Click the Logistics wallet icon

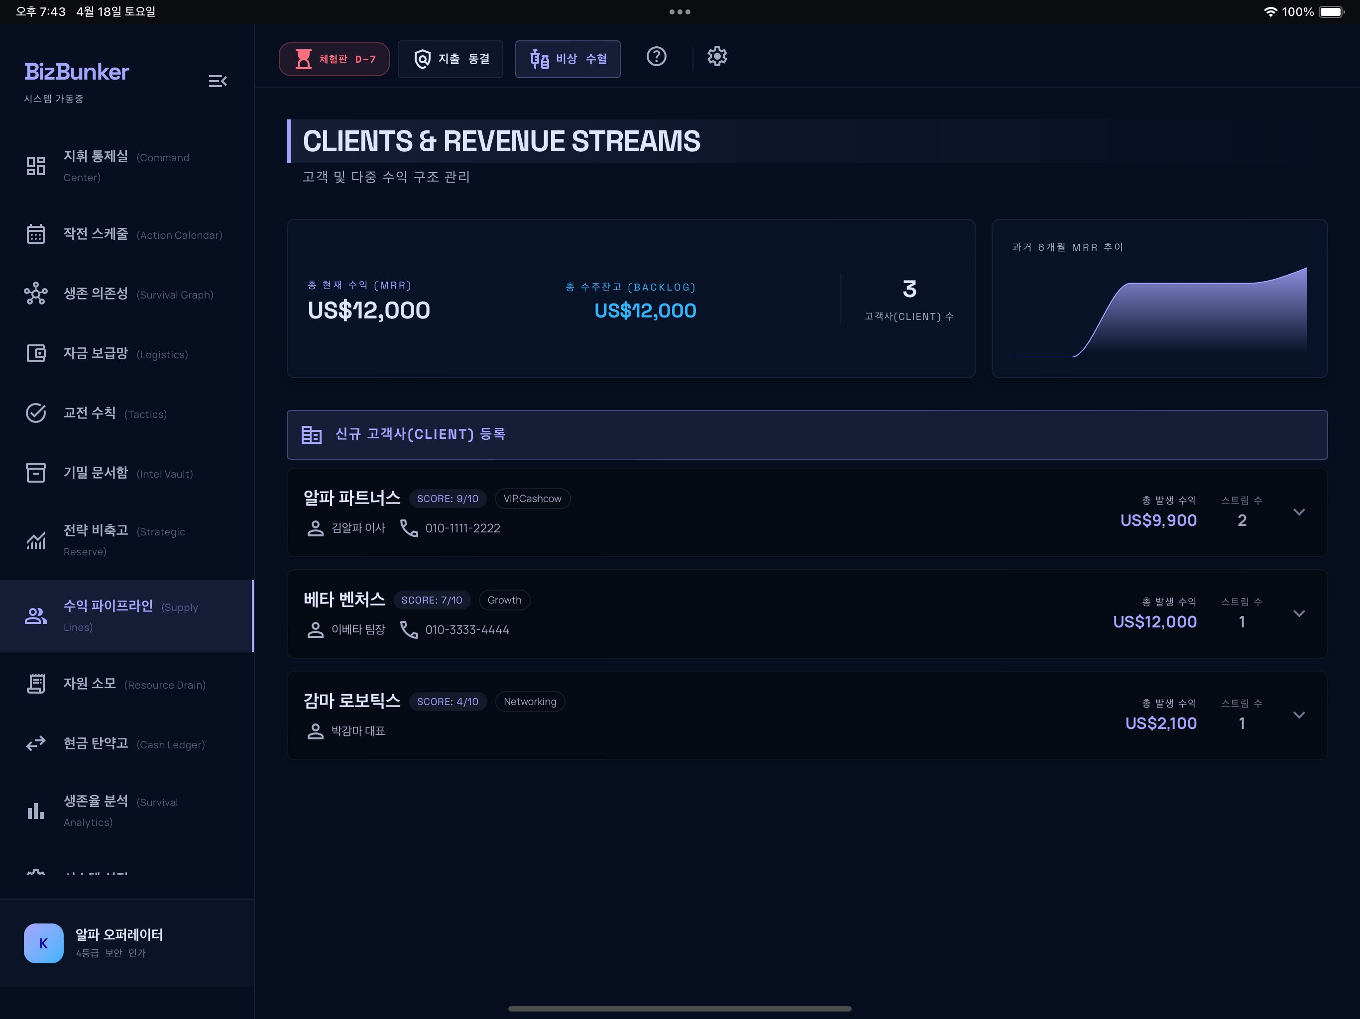[x=36, y=353]
